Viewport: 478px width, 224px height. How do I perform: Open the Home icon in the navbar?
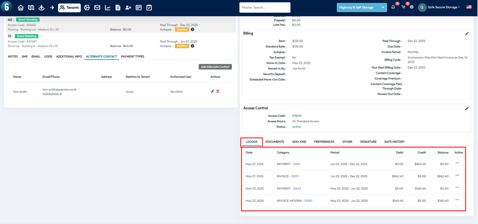coord(21,8)
